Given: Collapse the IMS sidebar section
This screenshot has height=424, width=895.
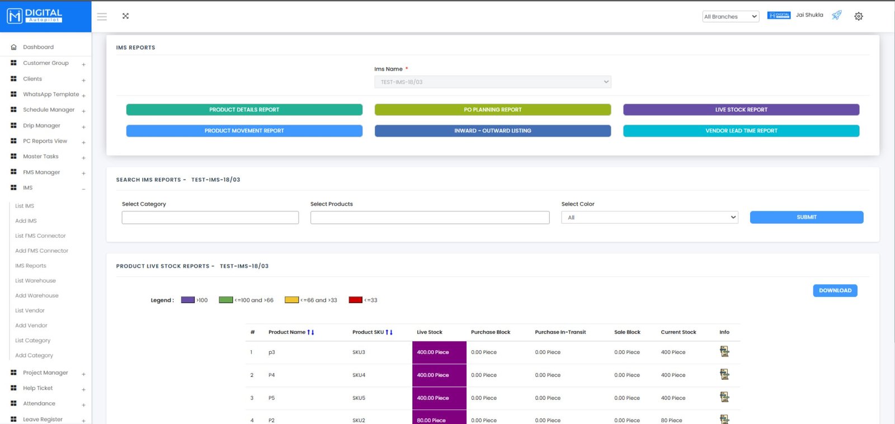Looking at the screenshot, I should [x=83, y=189].
